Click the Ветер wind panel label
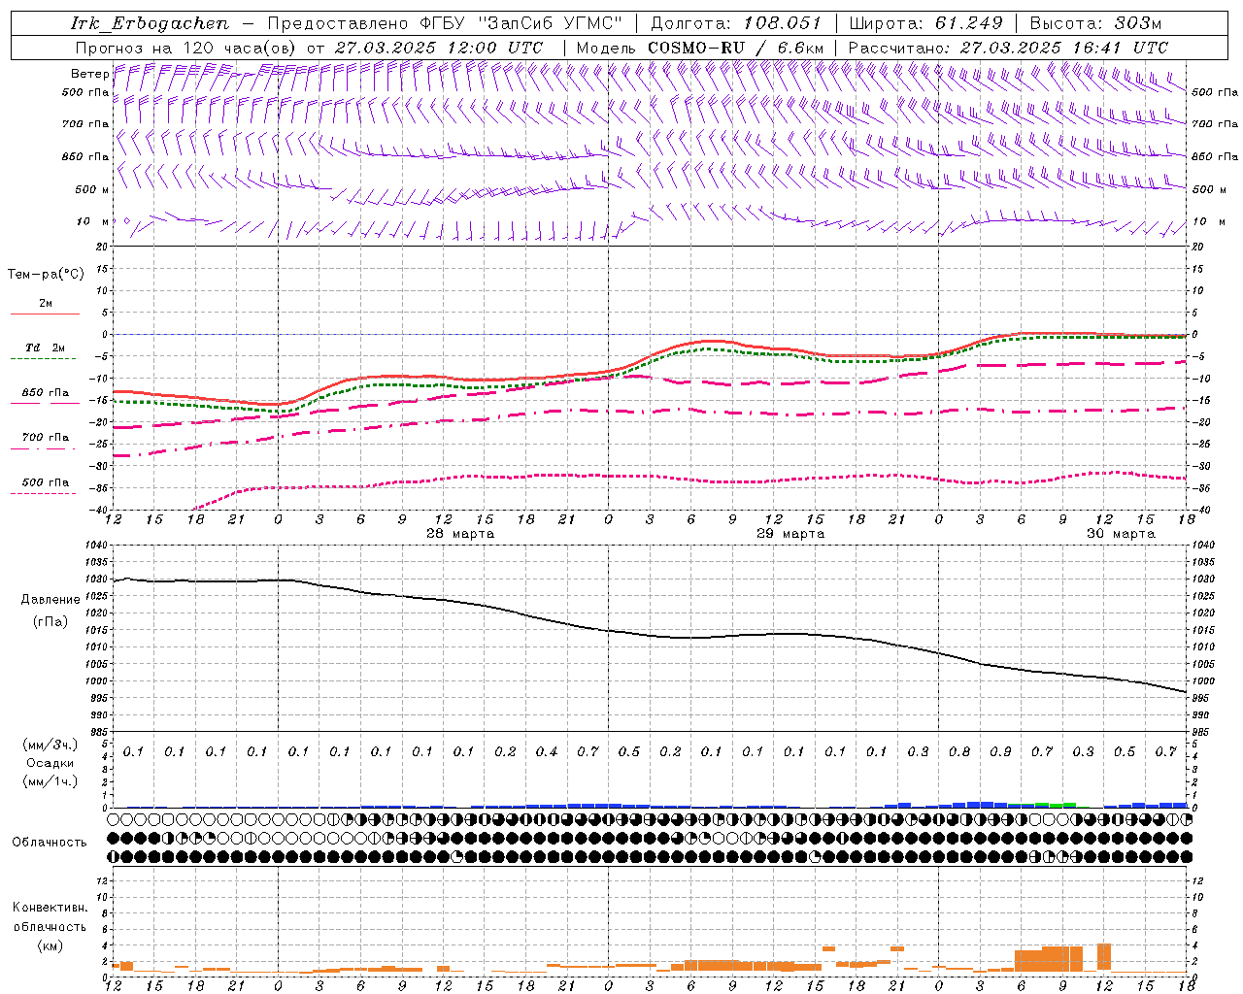 tap(89, 74)
